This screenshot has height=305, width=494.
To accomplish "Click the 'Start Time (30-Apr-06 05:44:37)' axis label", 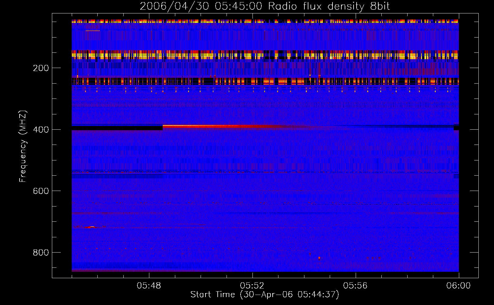I will [265, 295].
